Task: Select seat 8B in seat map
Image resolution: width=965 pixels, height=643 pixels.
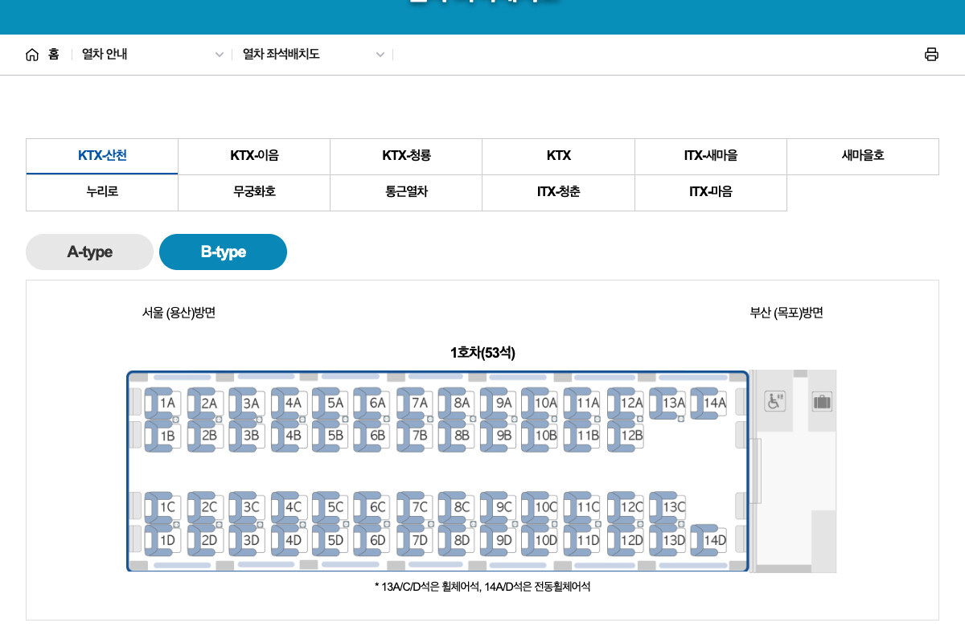Action: click(457, 436)
